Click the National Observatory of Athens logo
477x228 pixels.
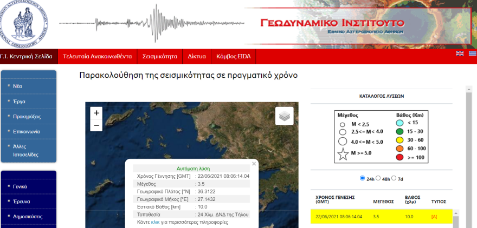tap(24, 23)
